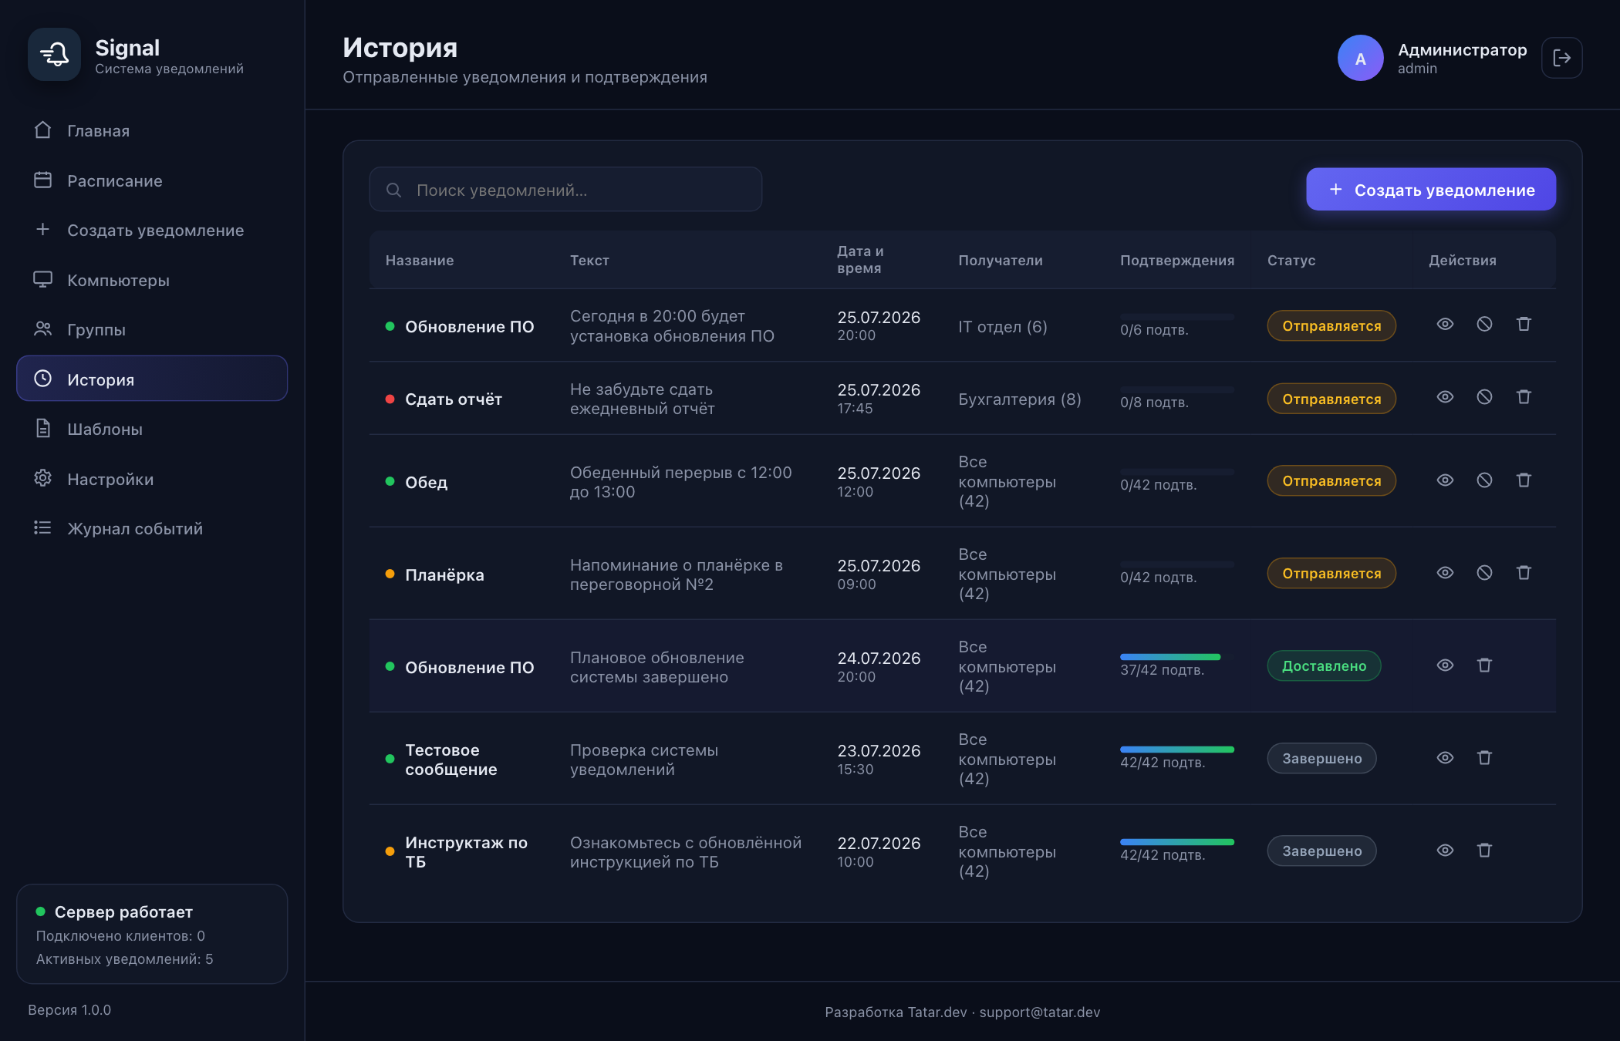Viewport: 1620px width, 1041px height.
Task: Click the Отправляется status badge for Обед
Action: click(1331, 480)
